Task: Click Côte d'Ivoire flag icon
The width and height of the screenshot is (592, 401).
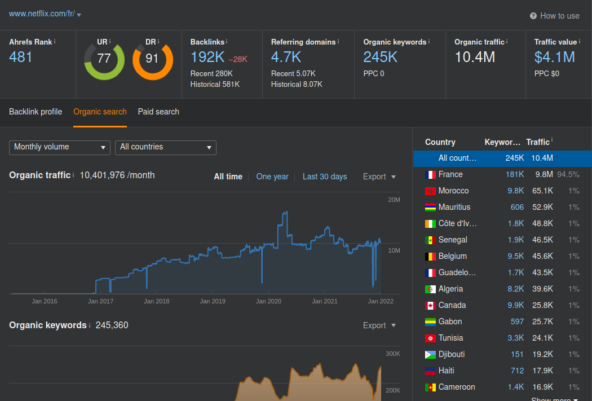Action: pos(430,224)
